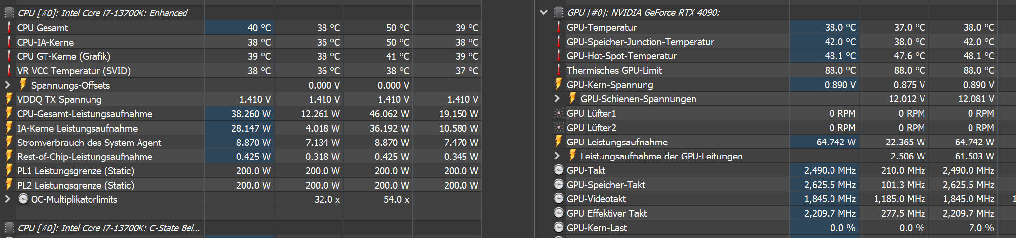
Task: Click the thermometer icon beside CPU-IA-Kerne
Action: coord(9,42)
